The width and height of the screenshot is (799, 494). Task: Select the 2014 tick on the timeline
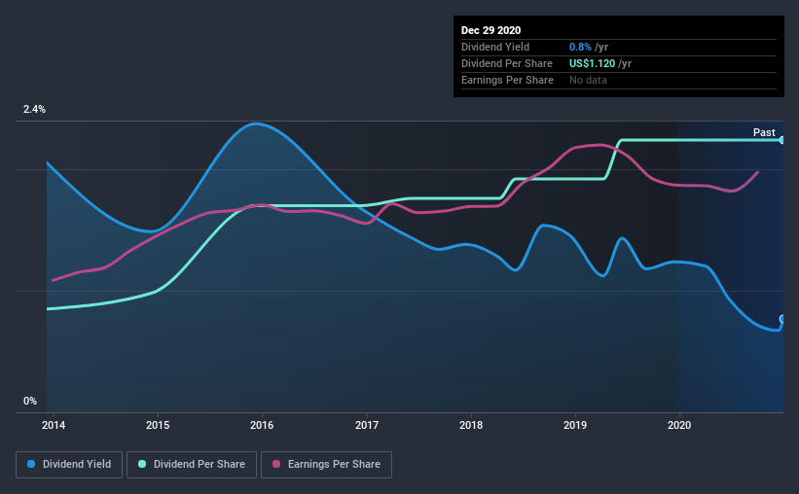click(x=54, y=425)
